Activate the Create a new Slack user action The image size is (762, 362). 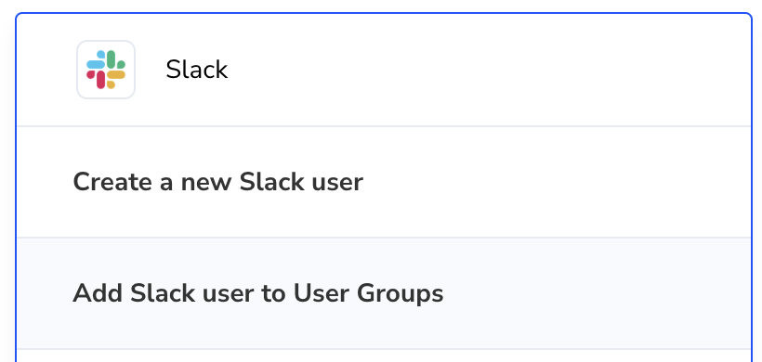click(x=384, y=182)
